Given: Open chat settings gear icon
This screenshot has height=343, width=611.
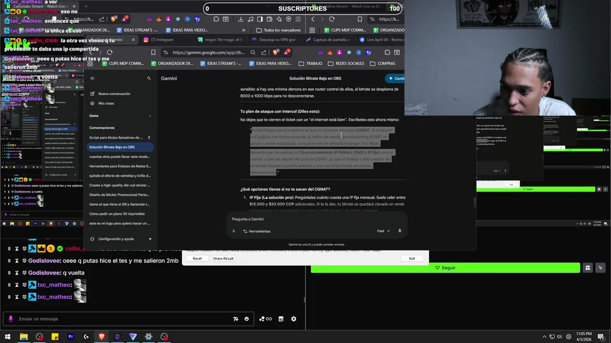Looking at the screenshot, I should pos(294,319).
